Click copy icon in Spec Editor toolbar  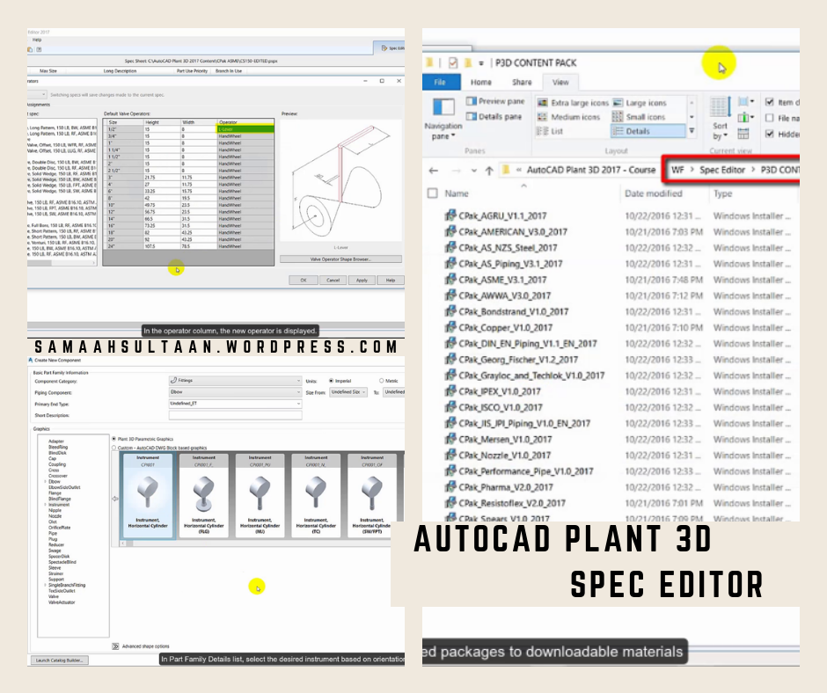pyautogui.click(x=30, y=49)
